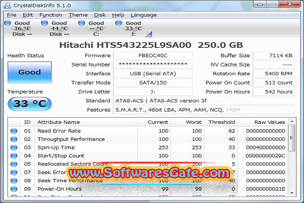Click the blue status orb for C: drive
304x203 pixels.
click(81, 23)
